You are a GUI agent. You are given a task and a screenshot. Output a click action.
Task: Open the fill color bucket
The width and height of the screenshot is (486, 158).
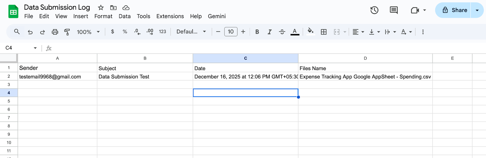pos(310,31)
